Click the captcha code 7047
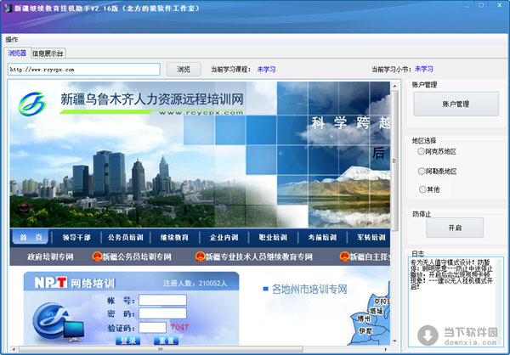The height and width of the screenshot is (355, 510). pyautogui.click(x=179, y=327)
